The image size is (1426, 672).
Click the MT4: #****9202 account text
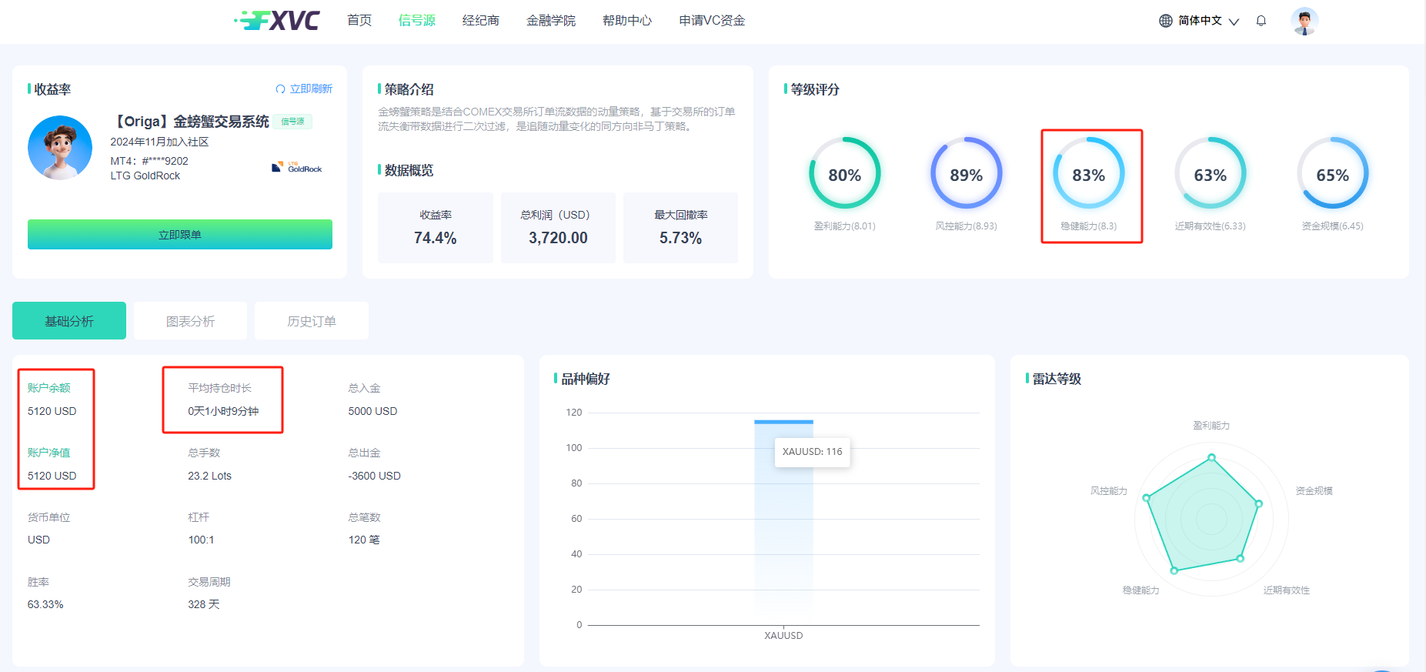[149, 161]
